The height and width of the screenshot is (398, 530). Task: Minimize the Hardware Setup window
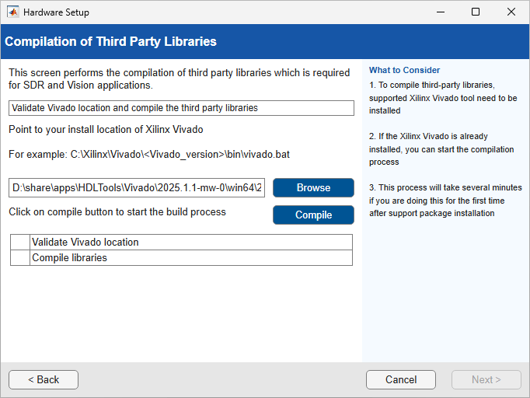click(441, 12)
